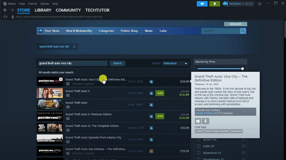
Task: Click the store search magnifying glass icon
Action: tap(243, 31)
